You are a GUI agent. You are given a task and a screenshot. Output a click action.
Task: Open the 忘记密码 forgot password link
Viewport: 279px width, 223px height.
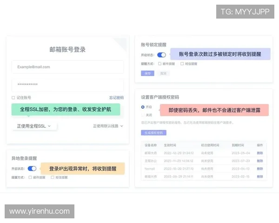(x=116, y=98)
